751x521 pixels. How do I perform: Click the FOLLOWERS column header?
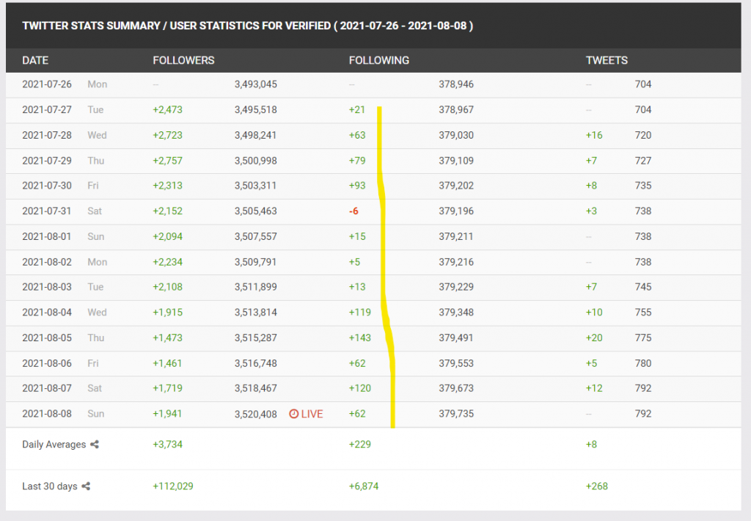coord(183,60)
